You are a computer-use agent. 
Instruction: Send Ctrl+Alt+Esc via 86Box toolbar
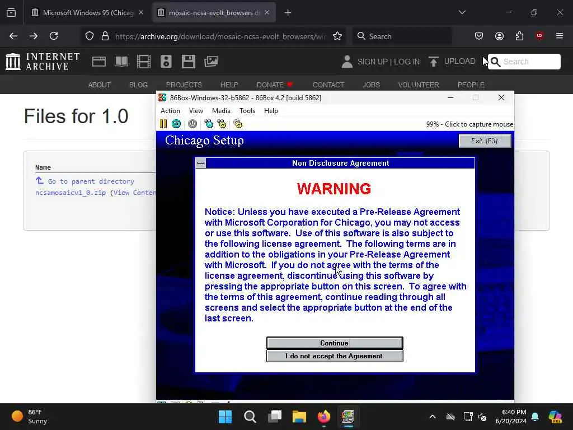(x=222, y=124)
